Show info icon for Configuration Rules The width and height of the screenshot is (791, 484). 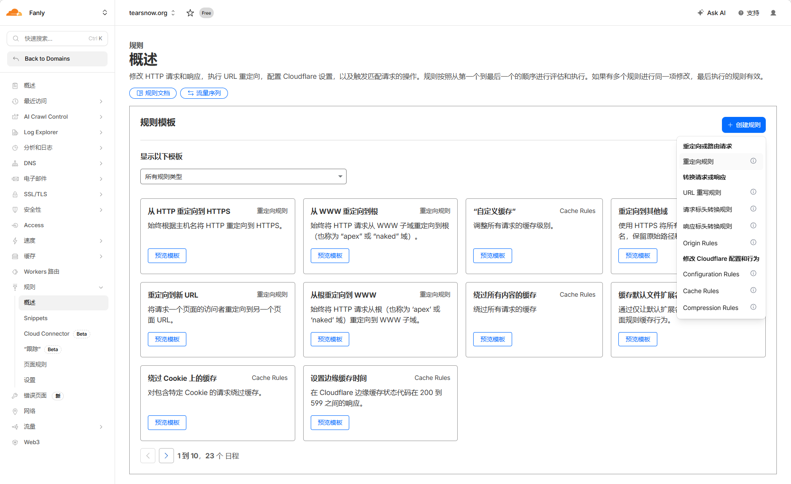point(753,274)
